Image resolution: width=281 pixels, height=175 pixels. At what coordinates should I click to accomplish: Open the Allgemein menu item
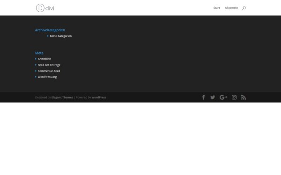(231, 7)
